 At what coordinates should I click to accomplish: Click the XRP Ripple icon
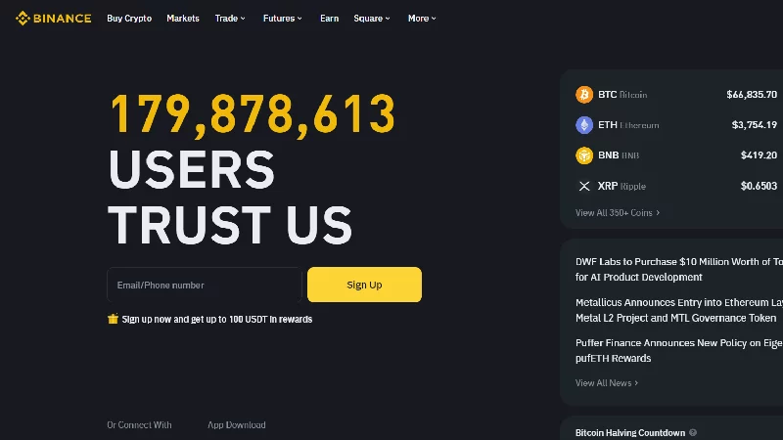pos(584,186)
